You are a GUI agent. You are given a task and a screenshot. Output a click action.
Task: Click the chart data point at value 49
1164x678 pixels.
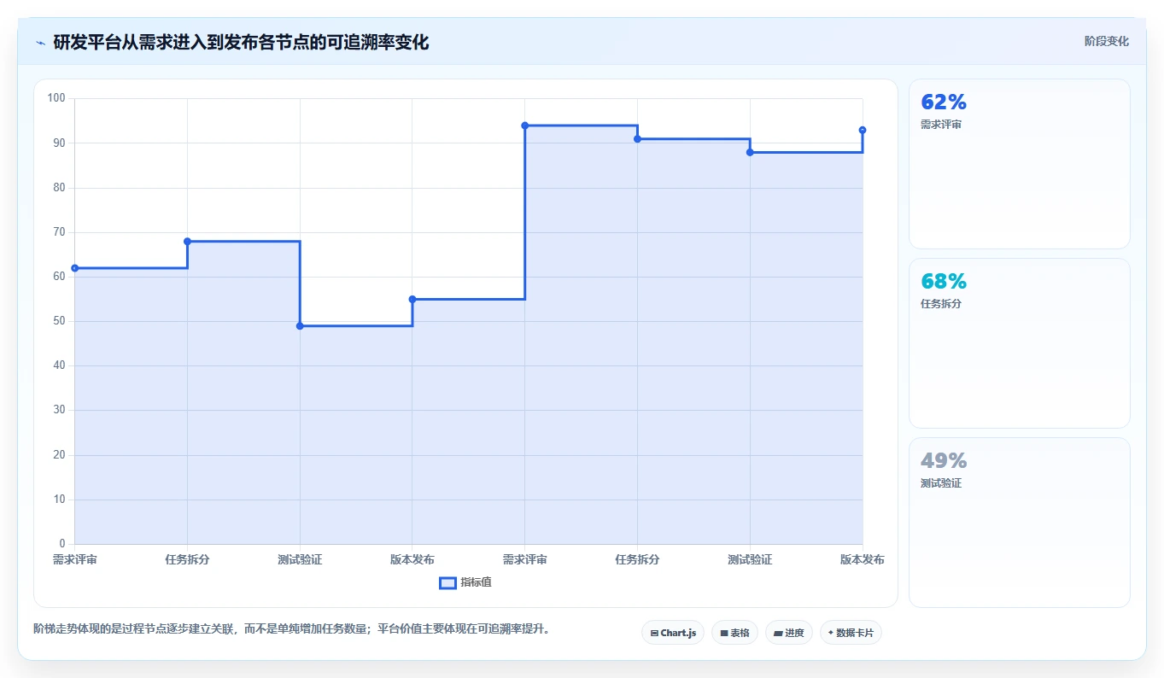point(300,326)
